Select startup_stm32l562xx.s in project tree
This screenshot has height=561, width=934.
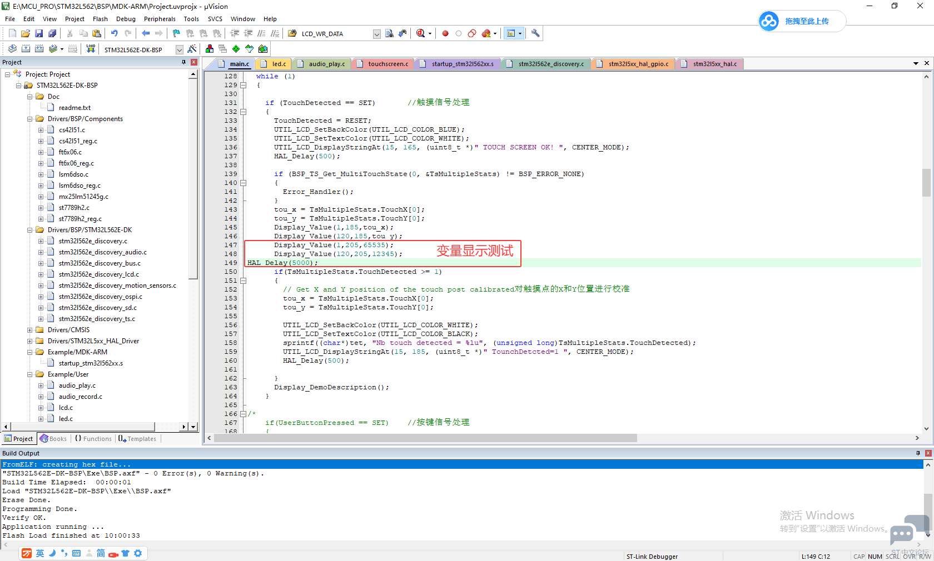[x=91, y=363]
